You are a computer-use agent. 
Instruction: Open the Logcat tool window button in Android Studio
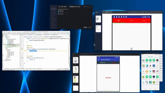pos(30,69)
